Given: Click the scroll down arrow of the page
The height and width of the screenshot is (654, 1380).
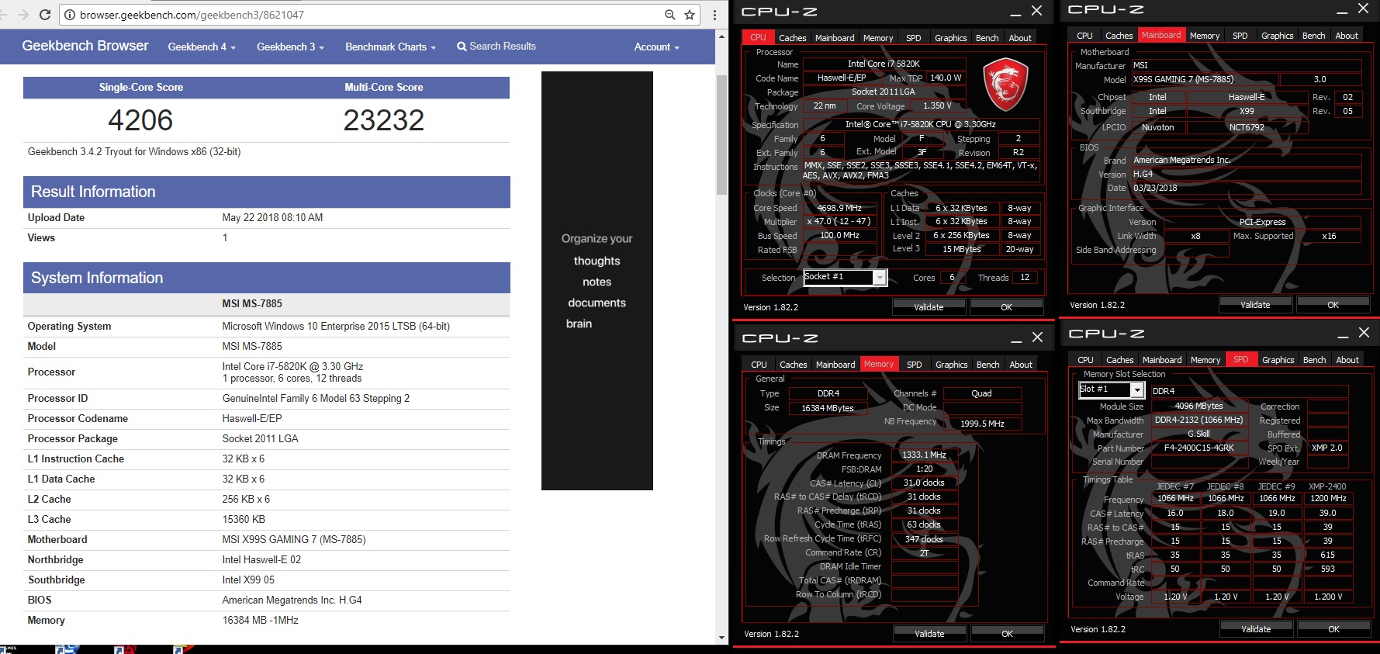Looking at the screenshot, I should [721, 638].
